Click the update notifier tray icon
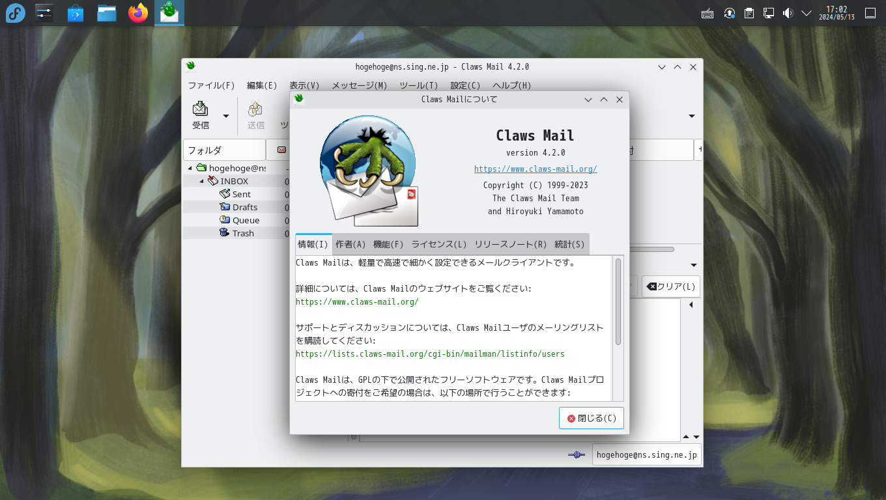Viewport: 886px width, 500px height. [730, 13]
